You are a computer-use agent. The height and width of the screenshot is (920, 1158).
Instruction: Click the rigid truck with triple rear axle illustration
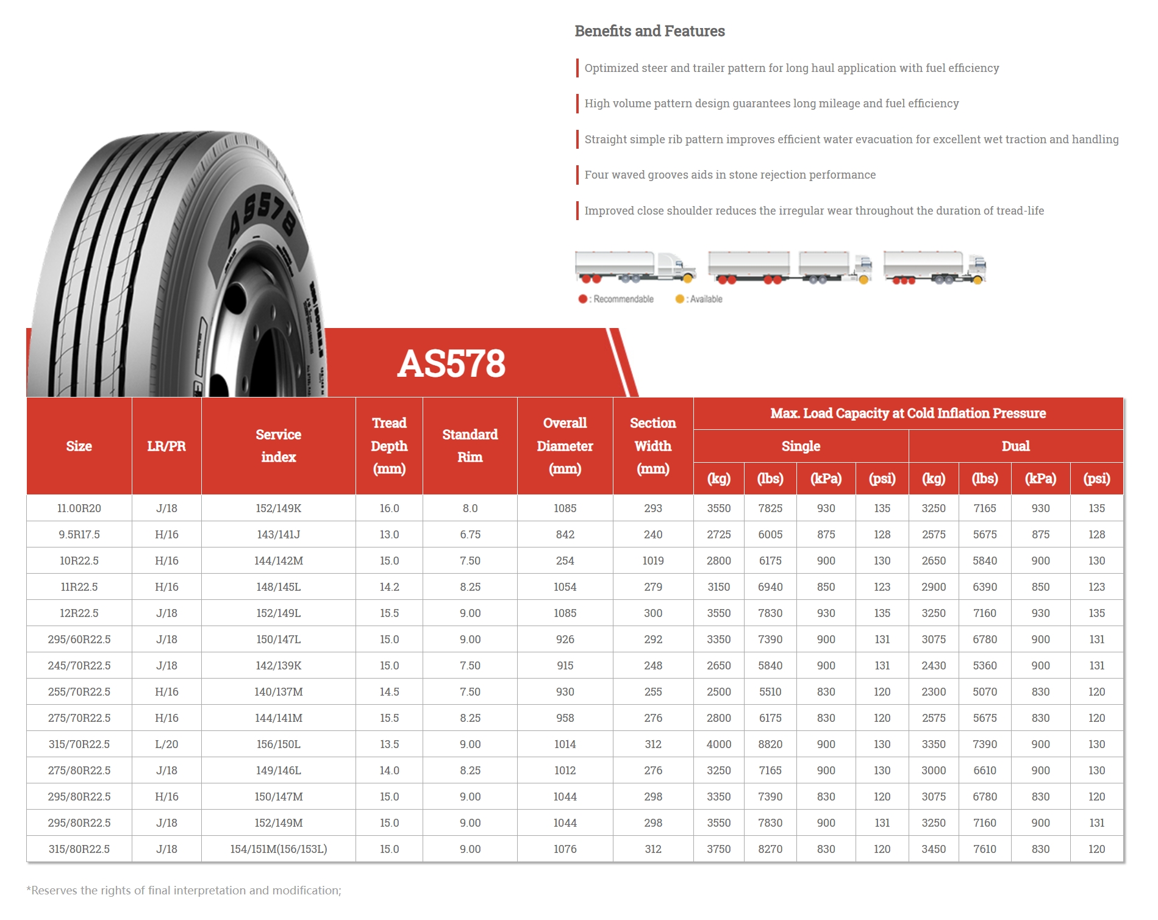[x=934, y=267]
